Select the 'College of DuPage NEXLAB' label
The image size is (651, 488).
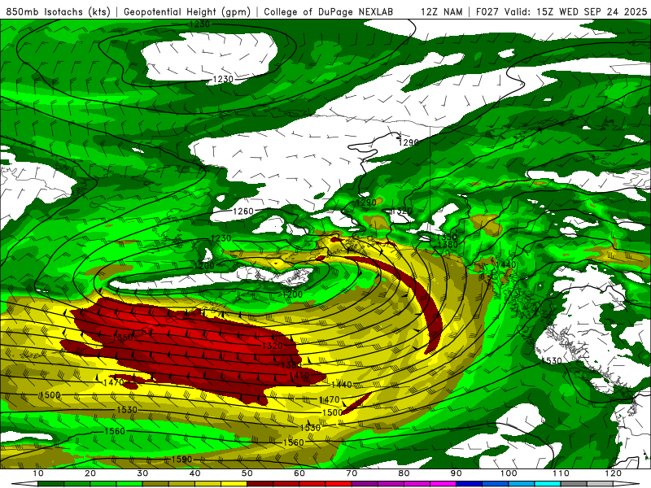(x=328, y=11)
